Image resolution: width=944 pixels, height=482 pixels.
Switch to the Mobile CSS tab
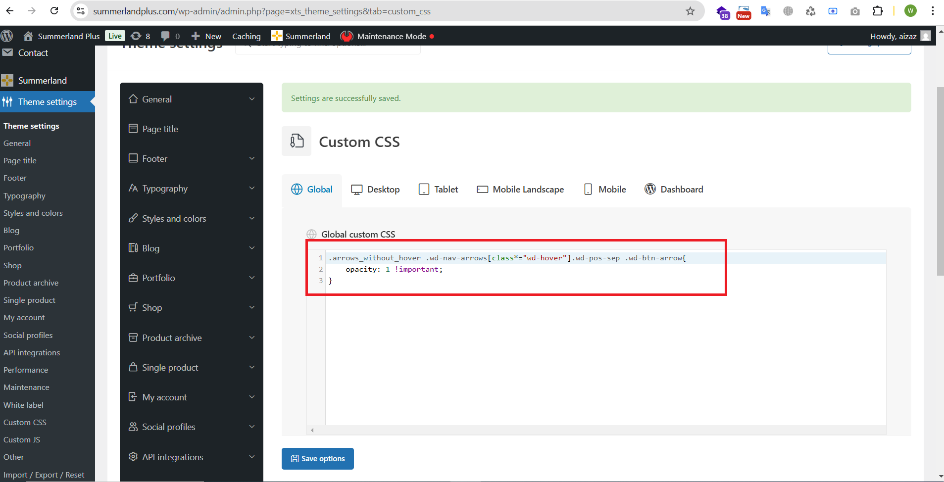click(605, 190)
